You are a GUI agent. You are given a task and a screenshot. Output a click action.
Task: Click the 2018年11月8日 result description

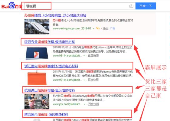(93, 49)
